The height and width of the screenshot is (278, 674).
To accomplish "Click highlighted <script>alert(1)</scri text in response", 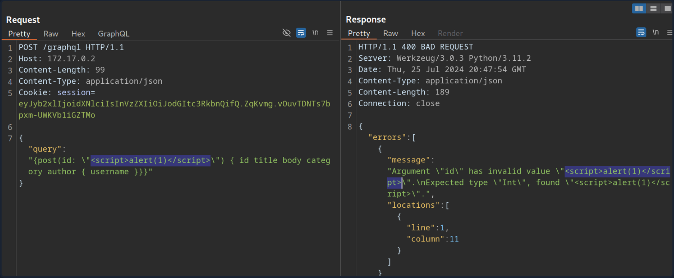I will click(x=617, y=171).
